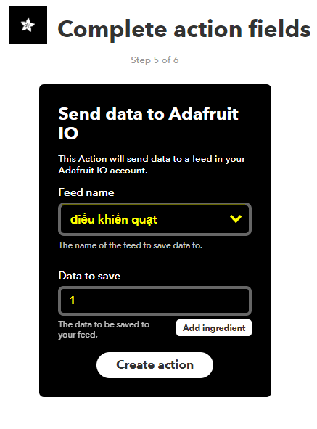The height and width of the screenshot is (429, 317).
Task: Click the Complete action fields heading
Action: click(184, 30)
